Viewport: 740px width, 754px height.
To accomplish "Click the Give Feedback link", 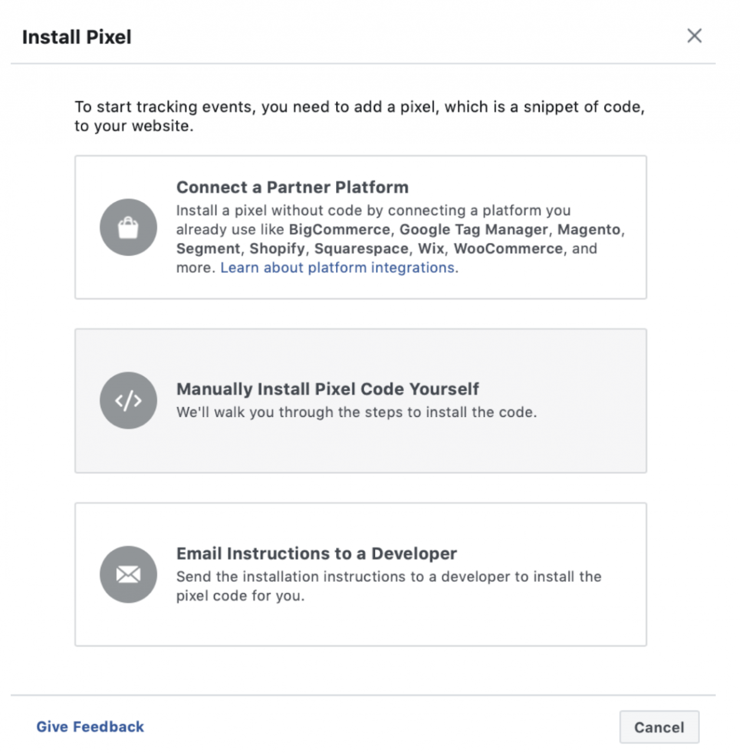I will (90, 727).
